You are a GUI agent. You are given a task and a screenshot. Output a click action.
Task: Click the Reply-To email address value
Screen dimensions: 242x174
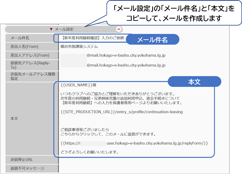click(x=126, y=65)
